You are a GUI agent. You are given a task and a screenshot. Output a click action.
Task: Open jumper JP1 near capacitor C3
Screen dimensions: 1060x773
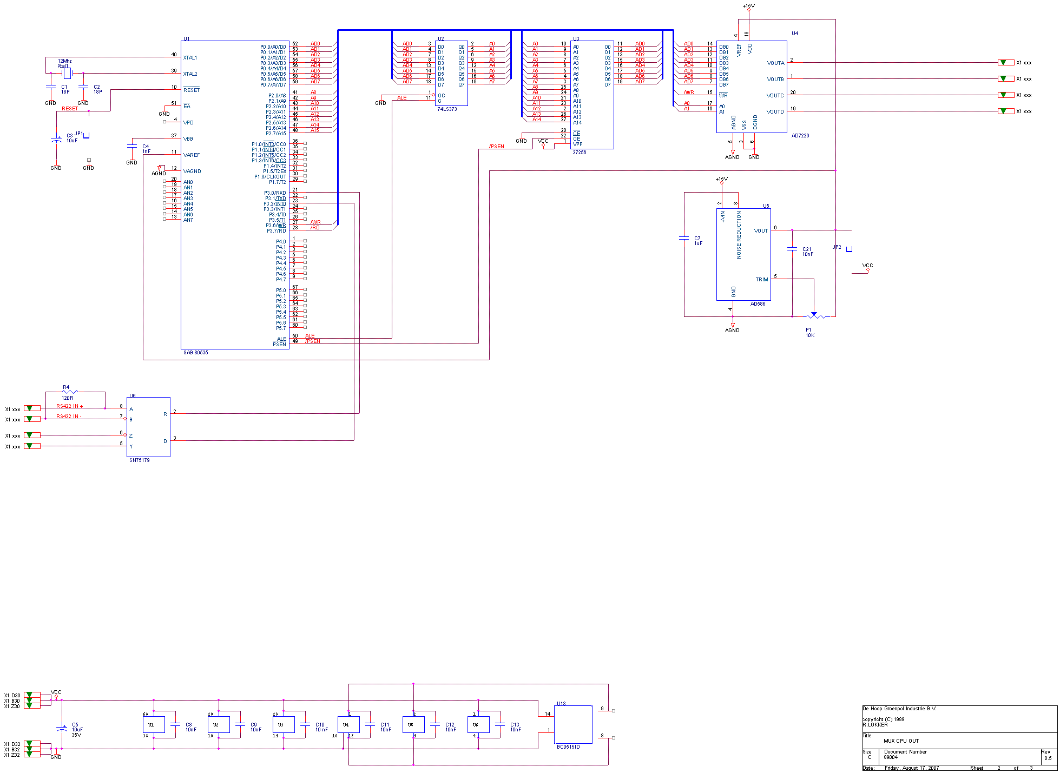click(x=87, y=135)
